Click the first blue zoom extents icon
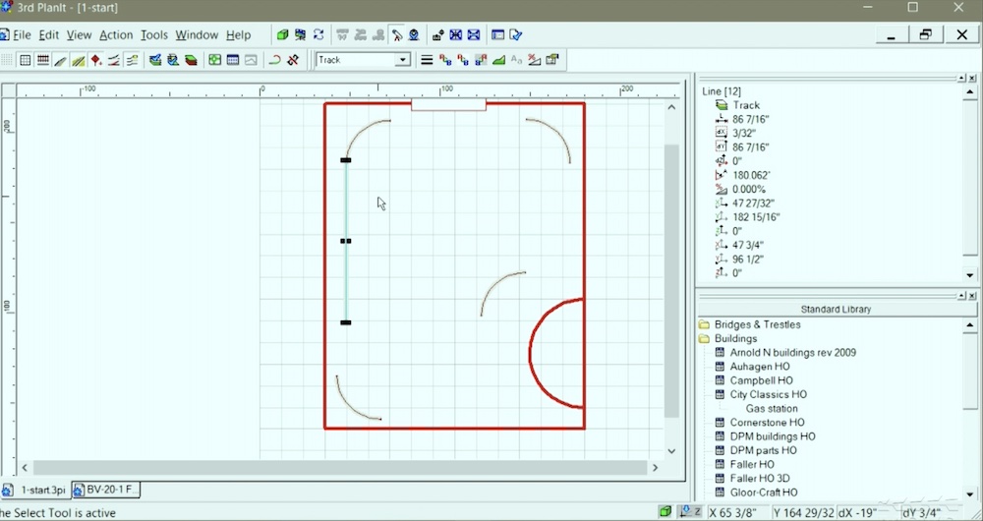The height and width of the screenshot is (521, 983). coord(456,35)
